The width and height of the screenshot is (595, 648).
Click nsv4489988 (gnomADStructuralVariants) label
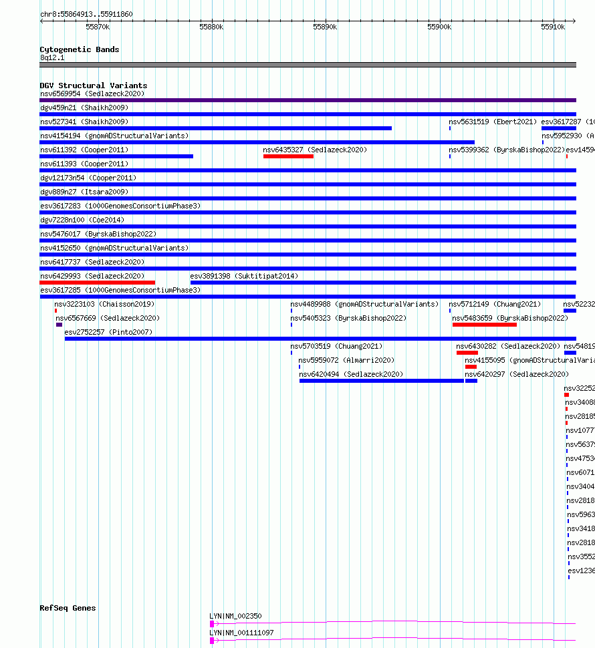[365, 305]
